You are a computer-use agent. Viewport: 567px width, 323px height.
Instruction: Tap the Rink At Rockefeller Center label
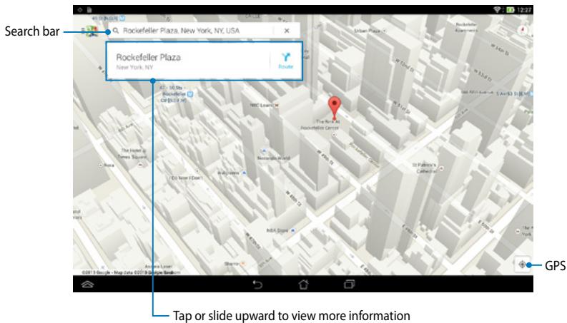[x=320, y=125]
